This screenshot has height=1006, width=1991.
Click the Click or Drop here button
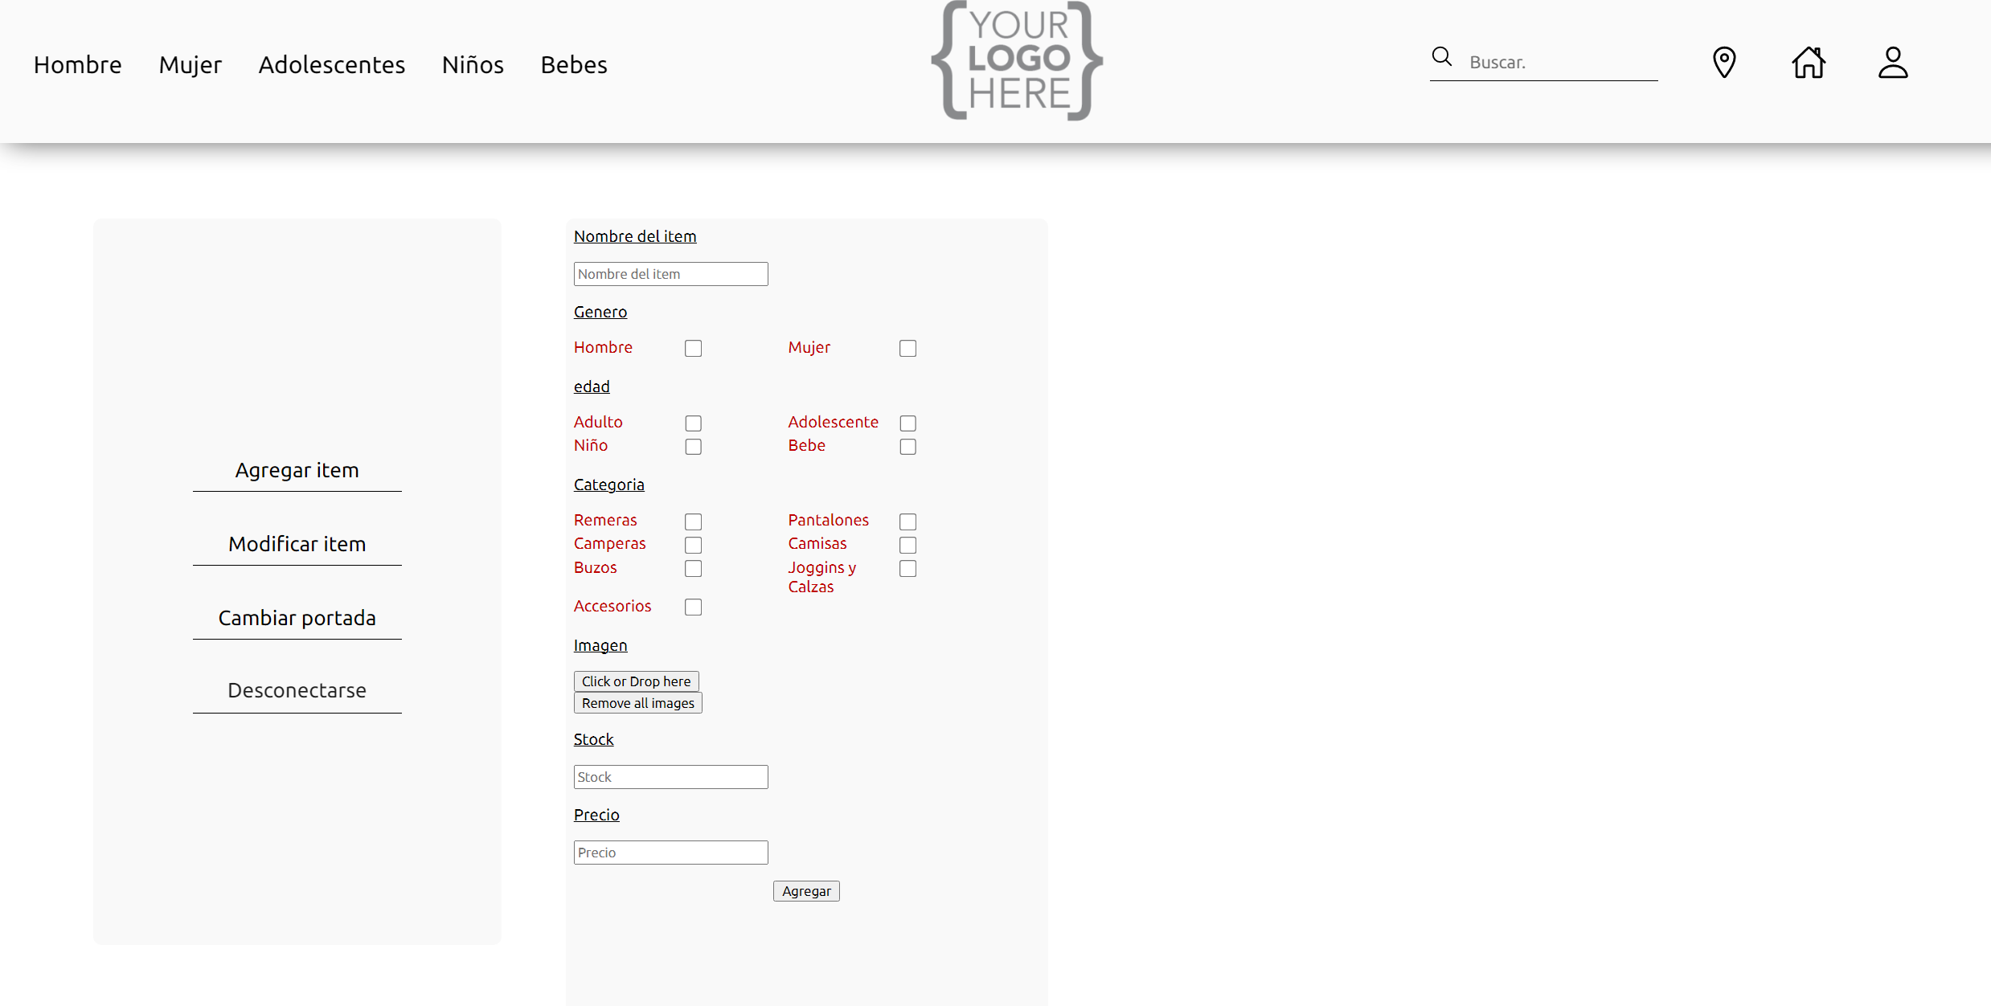[636, 681]
